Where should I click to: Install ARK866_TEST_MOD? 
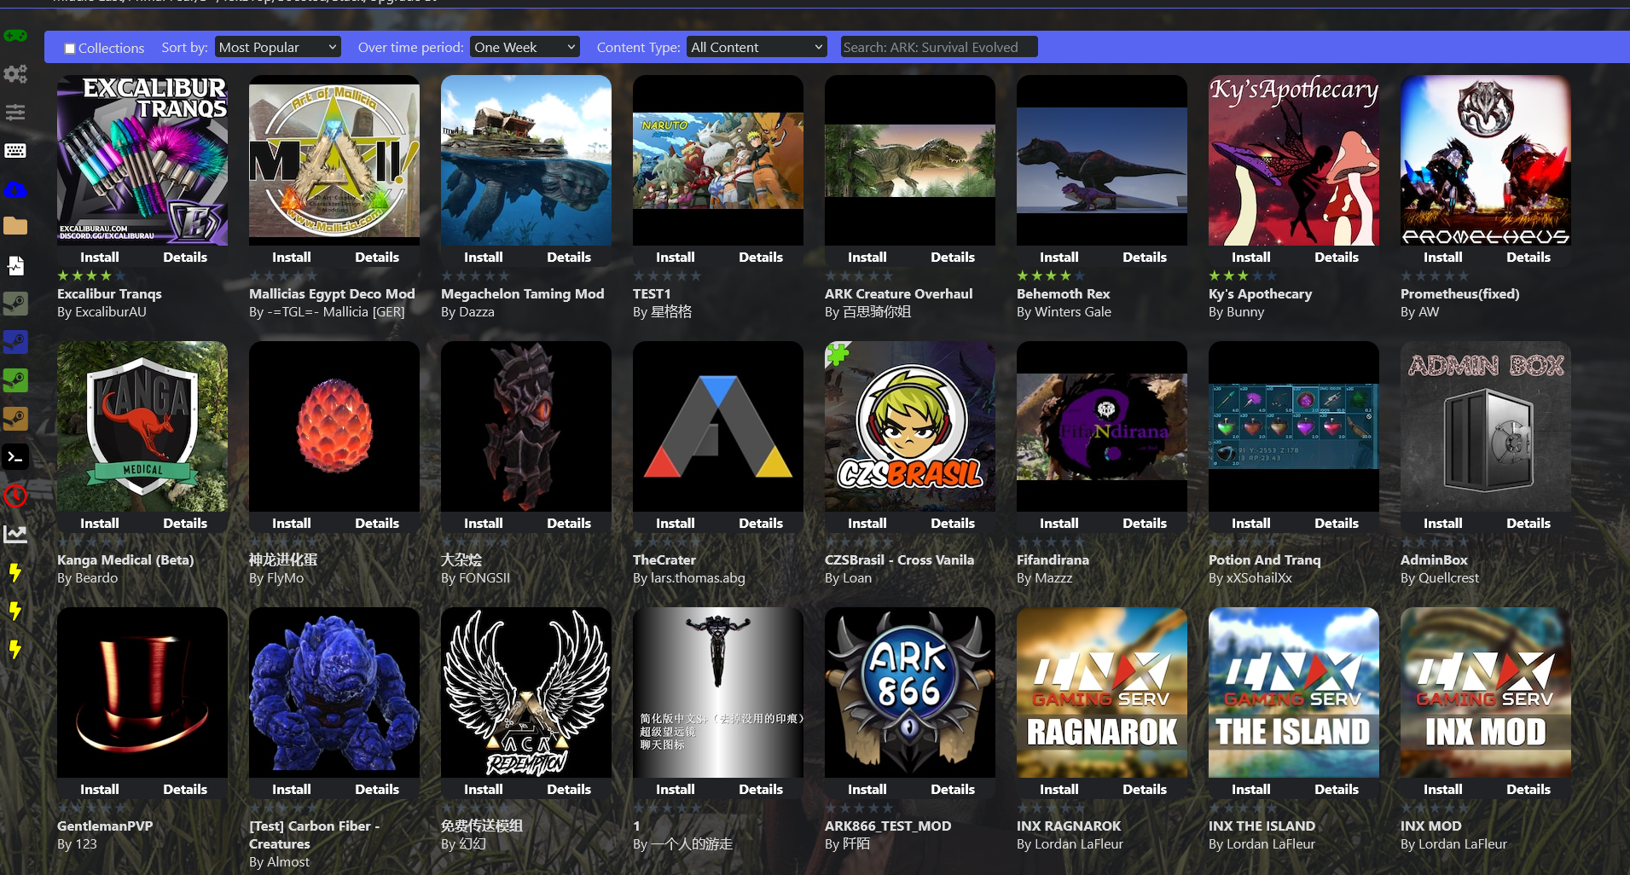point(867,789)
